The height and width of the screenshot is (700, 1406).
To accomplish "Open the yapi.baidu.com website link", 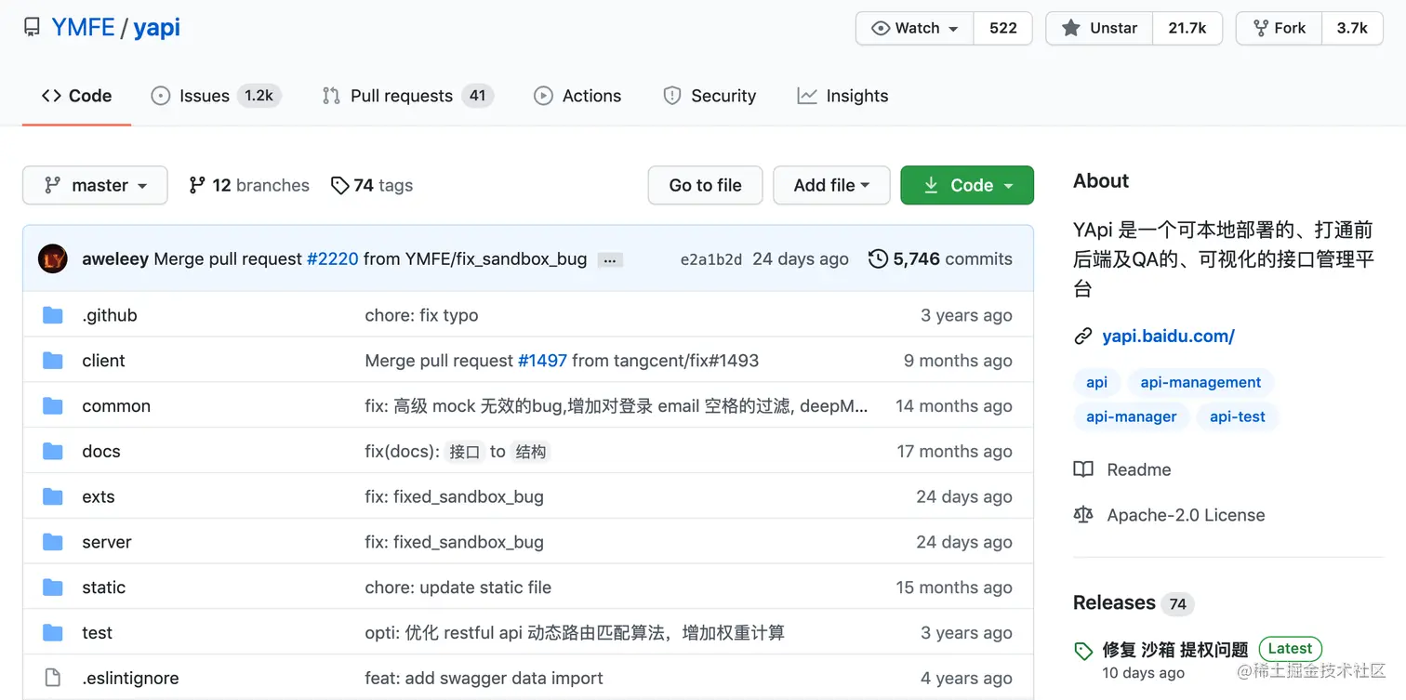I will click(x=1168, y=337).
